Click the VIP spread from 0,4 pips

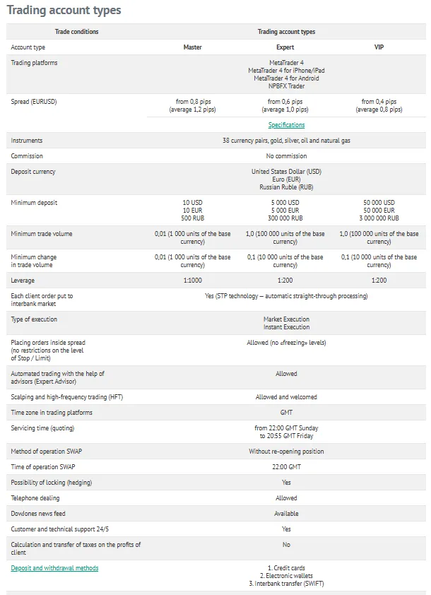379,102
